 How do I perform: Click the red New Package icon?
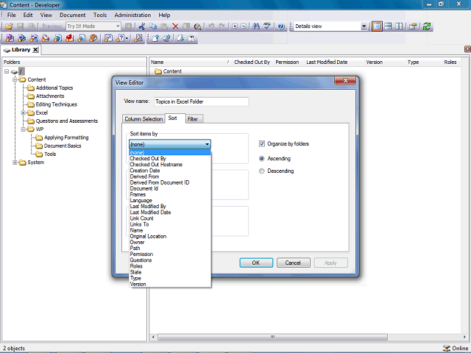coord(70,38)
